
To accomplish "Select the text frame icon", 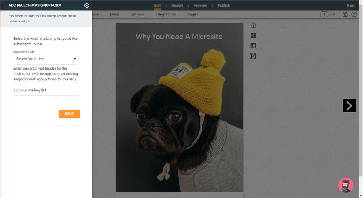I will (253, 56).
